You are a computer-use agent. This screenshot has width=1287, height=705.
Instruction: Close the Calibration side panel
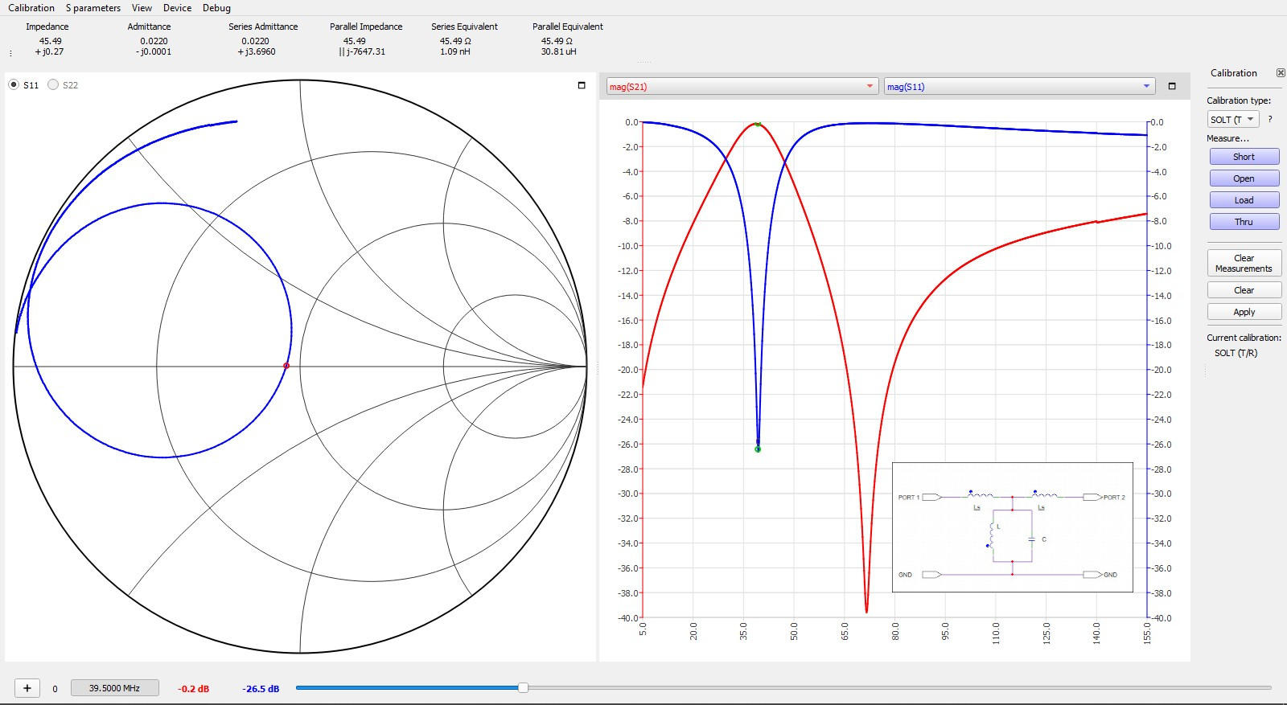1281,72
